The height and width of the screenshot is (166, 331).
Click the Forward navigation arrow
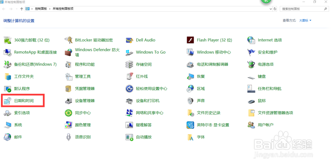point(11,9)
